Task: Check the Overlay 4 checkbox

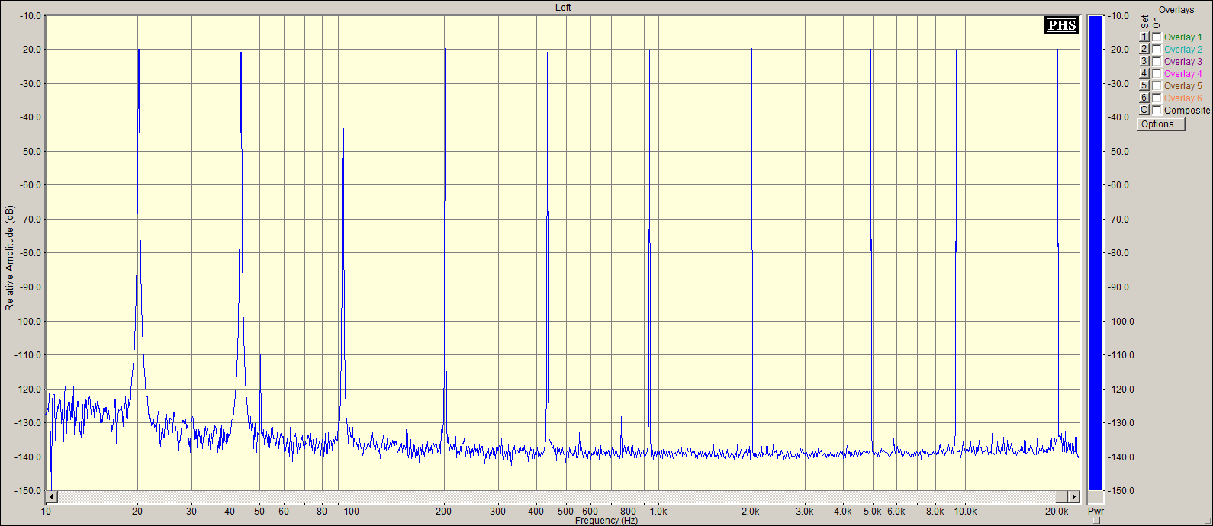Action: 1157,73
